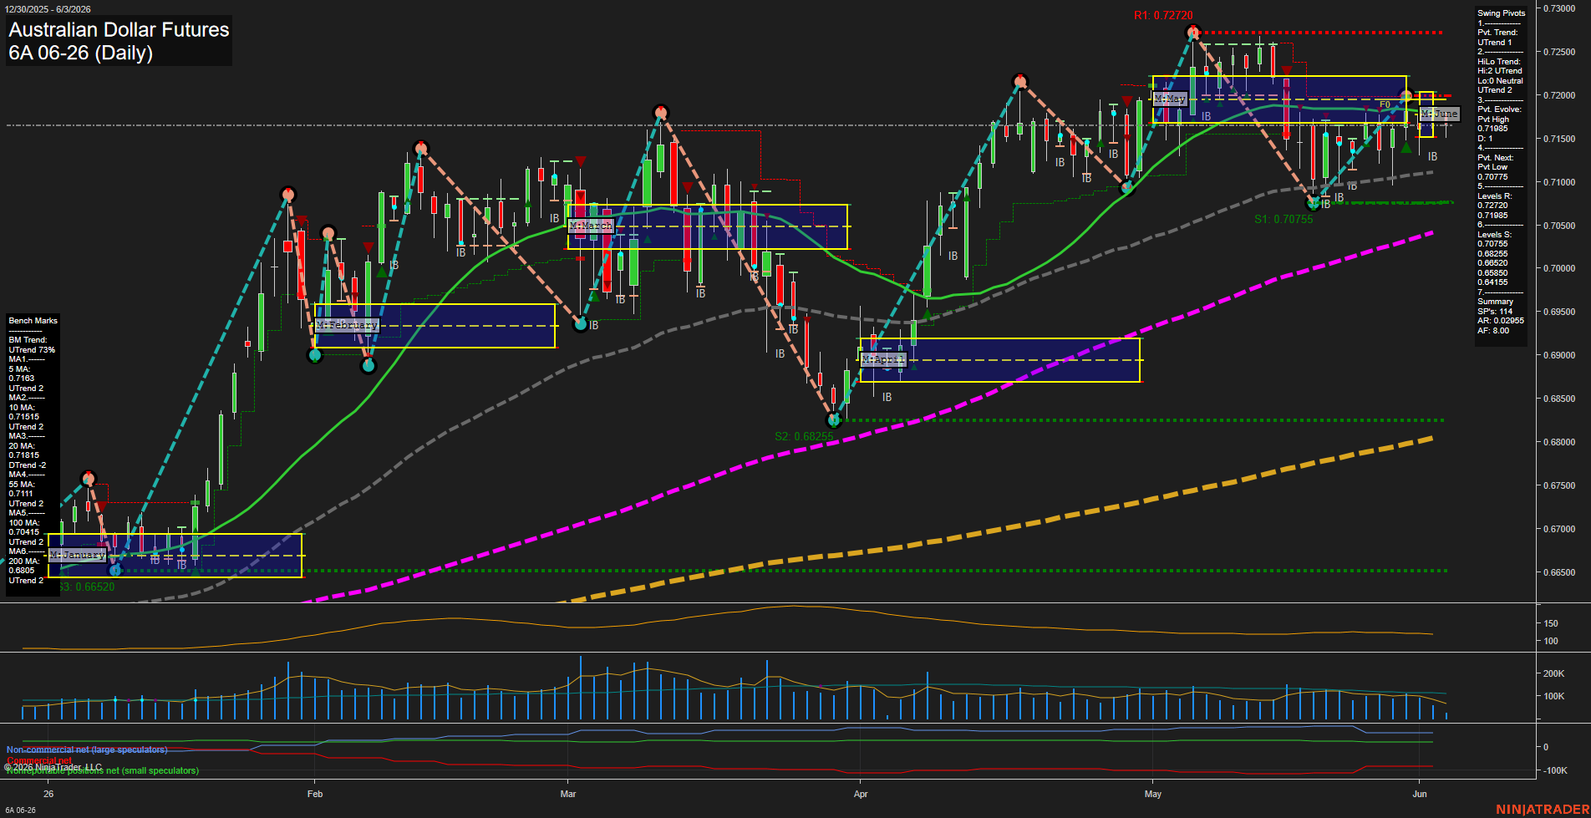This screenshot has height=818, width=1591.
Task: Click the 0.73000 price axis label
Action: pos(1559,8)
